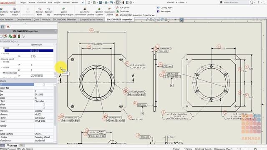267x150 pixels.
Task: Switch to Çizim ribbon tab
Action: (x=36, y=20)
